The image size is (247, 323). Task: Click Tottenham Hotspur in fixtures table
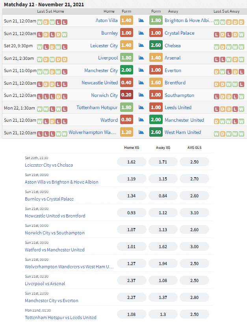97,108
